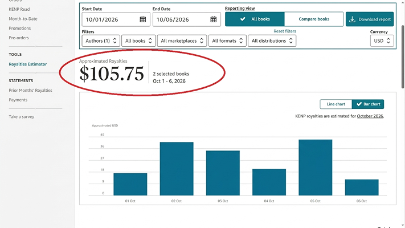
Task: Open the All marketplaces dropdown
Action: coord(182,40)
